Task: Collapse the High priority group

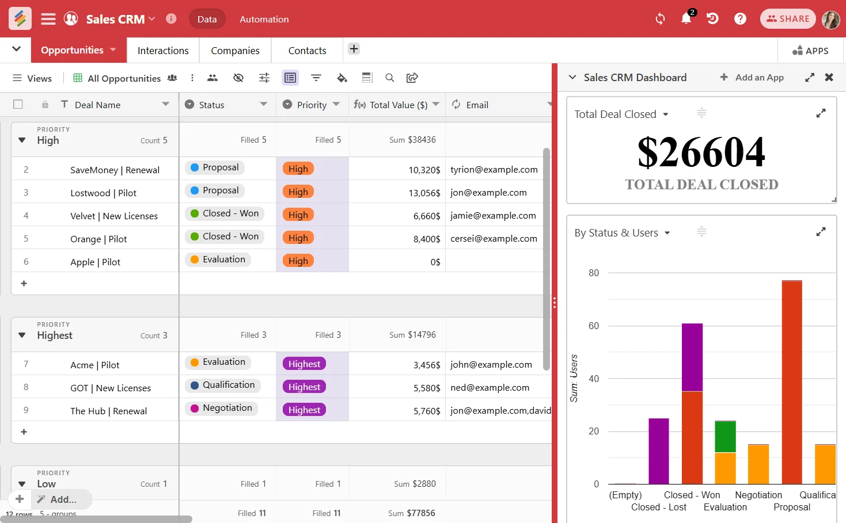Action: (21, 140)
